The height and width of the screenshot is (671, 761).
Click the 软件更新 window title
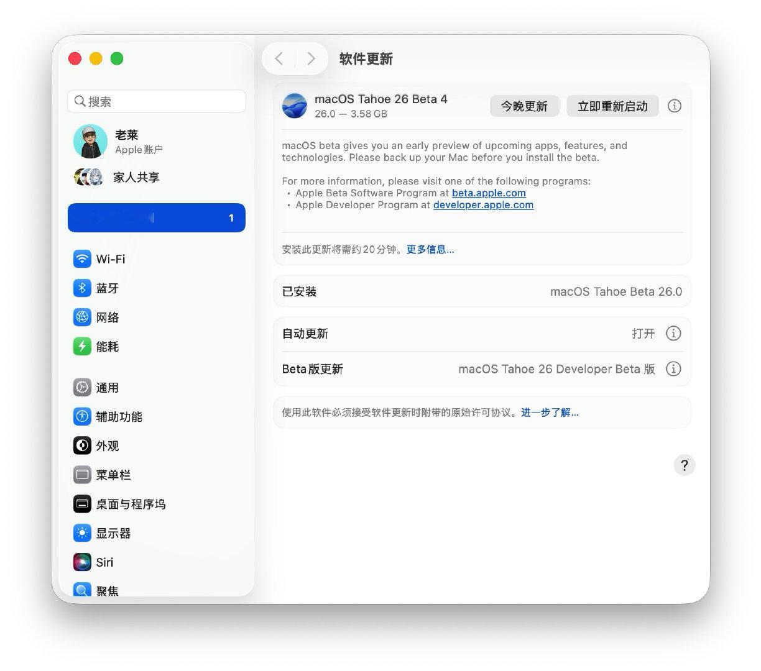tap(366, 59)
